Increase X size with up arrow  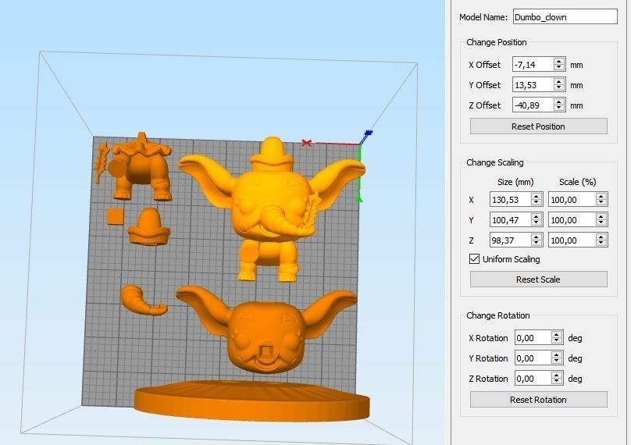click(x=537, y=197)
